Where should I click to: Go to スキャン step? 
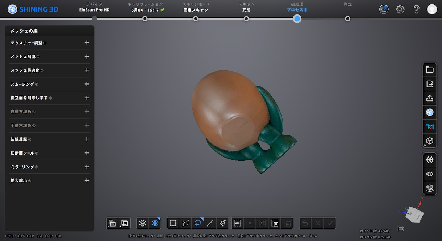246,7
